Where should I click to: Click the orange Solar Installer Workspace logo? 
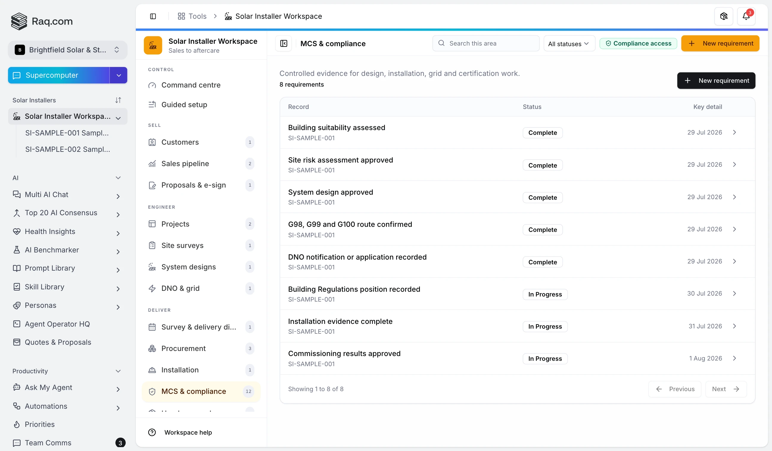pos(153,45)
